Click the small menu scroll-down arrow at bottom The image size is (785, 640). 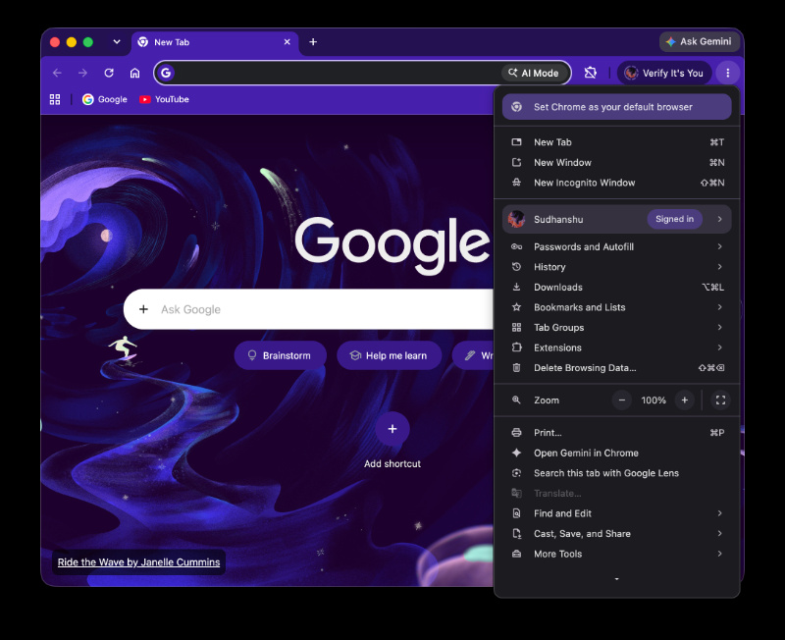coord(617,579)
